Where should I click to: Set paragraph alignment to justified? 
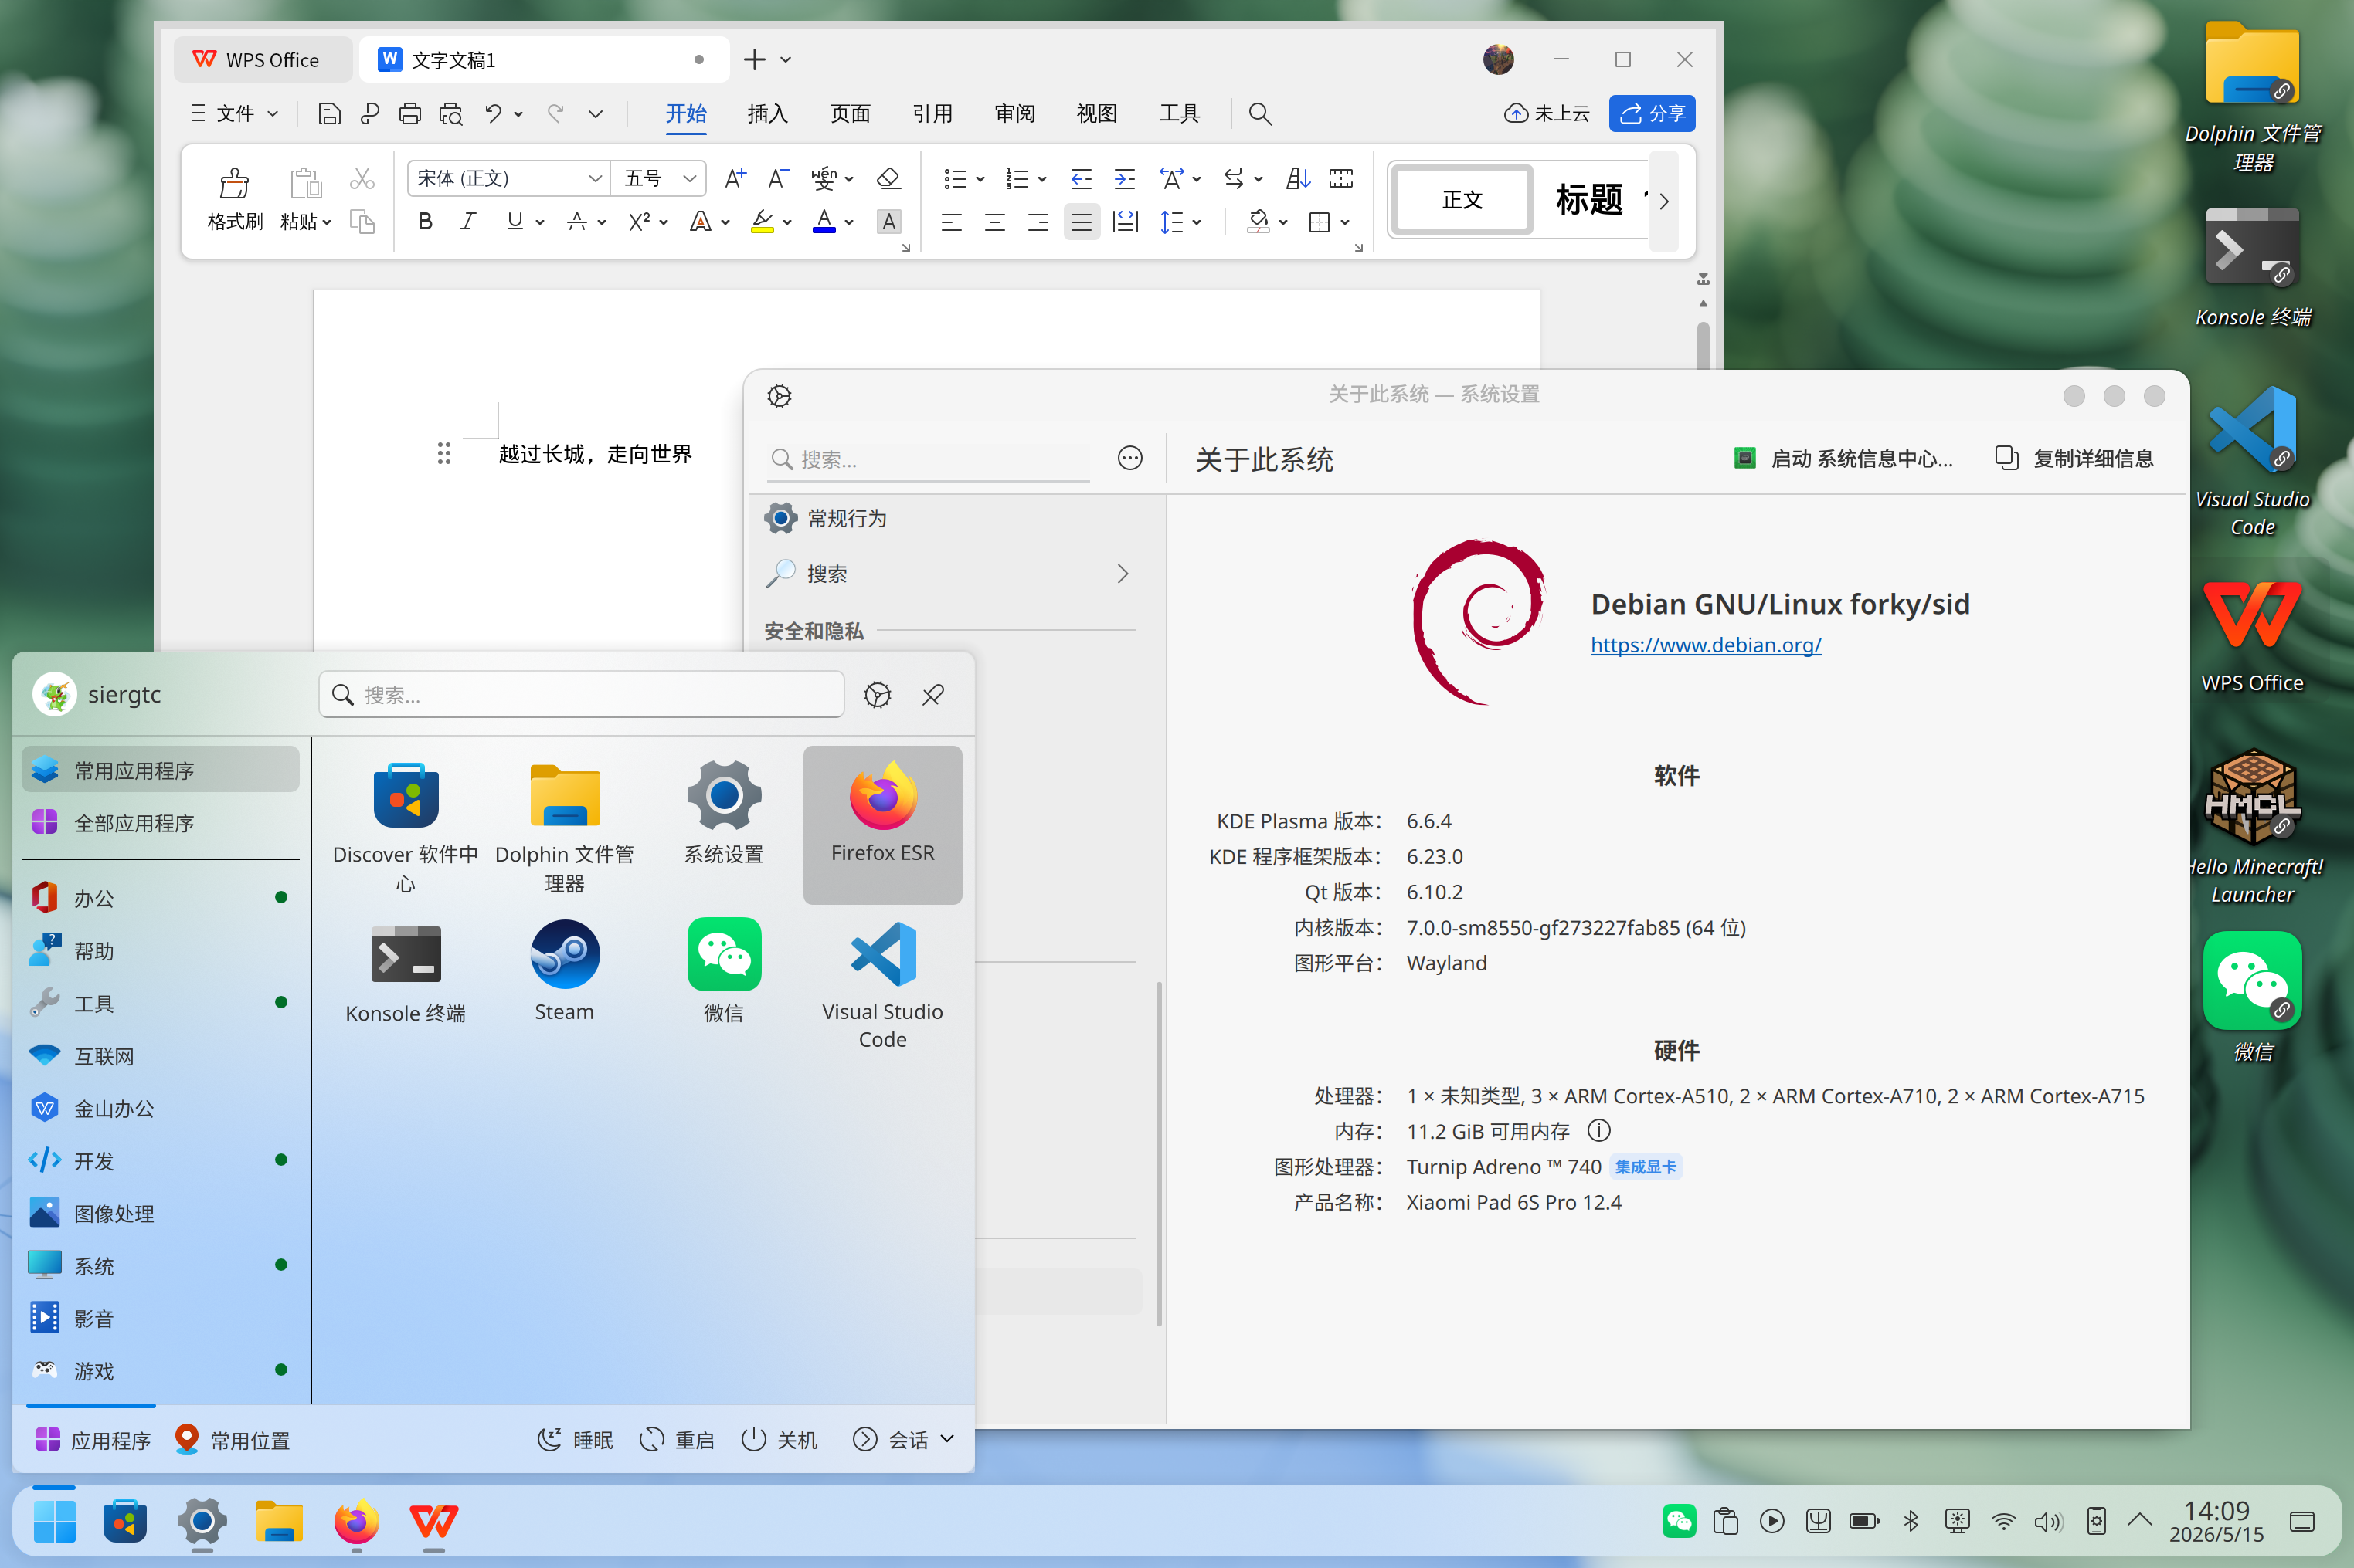pyautogui.click(x=1082, y=222)
